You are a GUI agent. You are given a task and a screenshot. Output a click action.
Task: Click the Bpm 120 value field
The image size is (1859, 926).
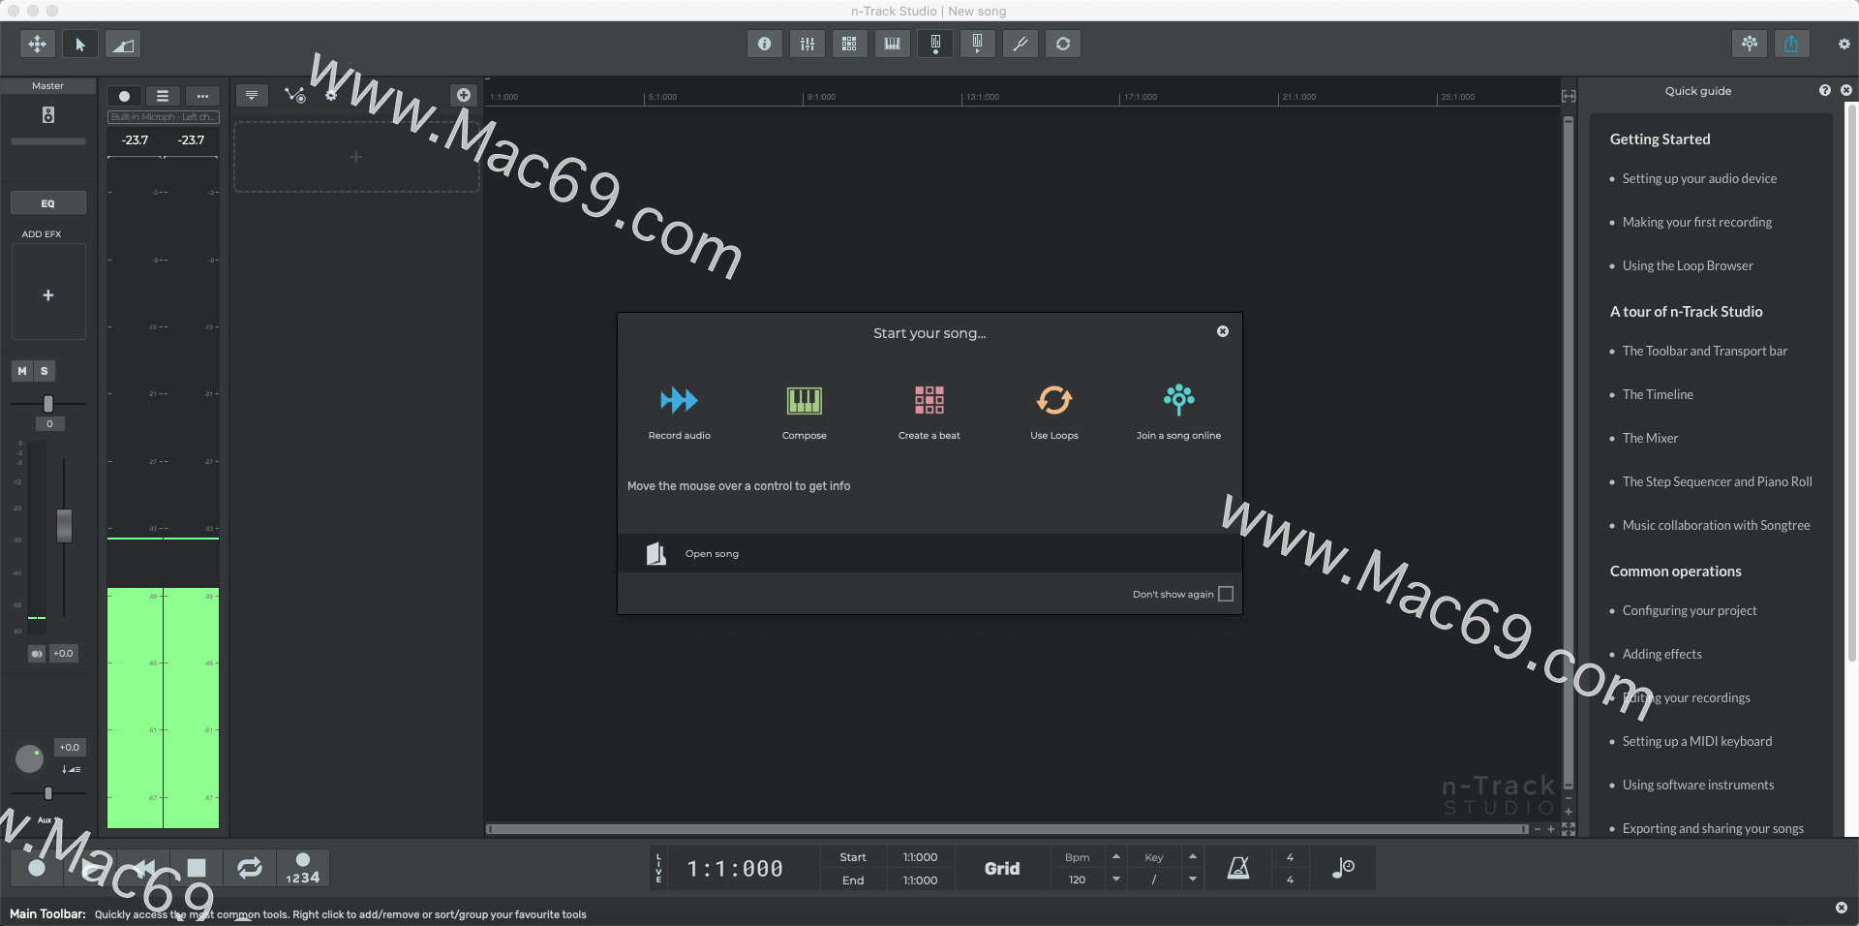pos(1077,880)
